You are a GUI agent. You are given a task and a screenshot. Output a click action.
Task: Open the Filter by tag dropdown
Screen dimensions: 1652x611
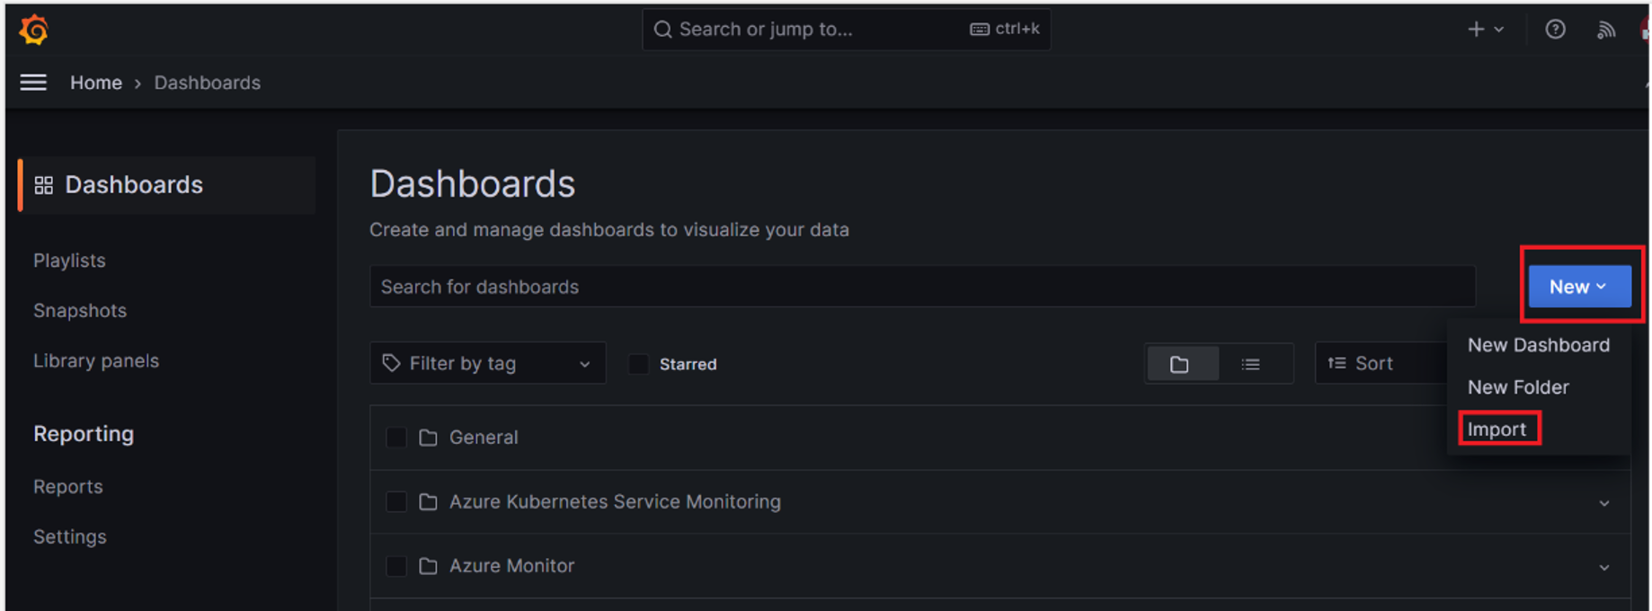click(x=487, y=364)
